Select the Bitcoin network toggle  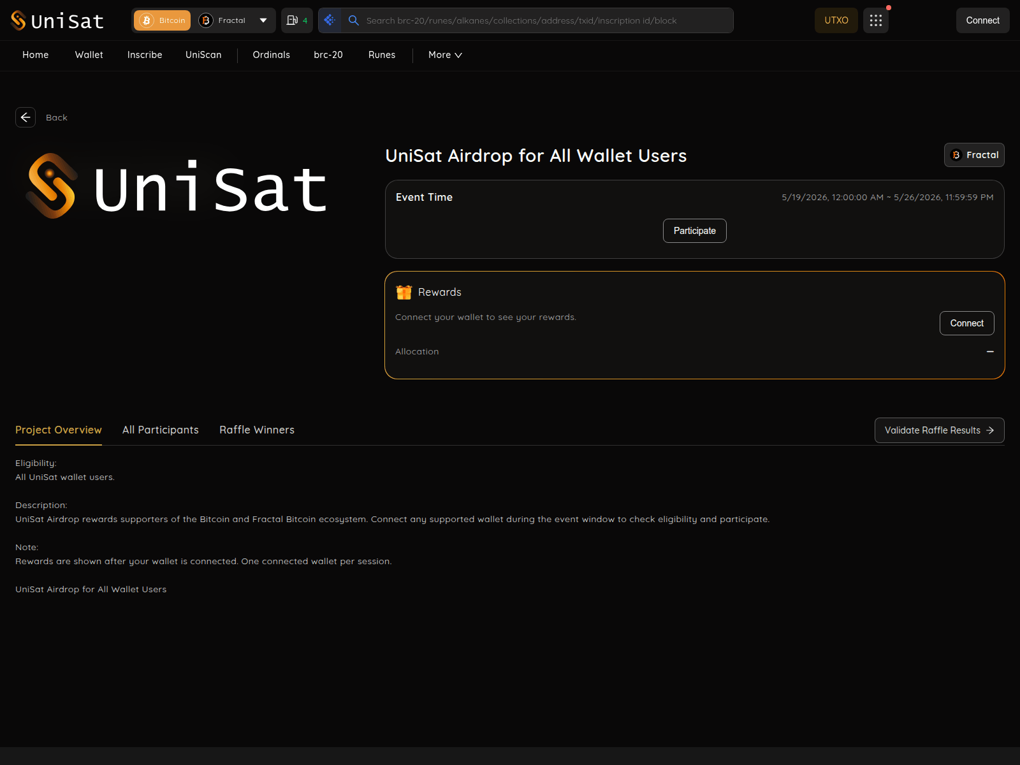click(x=163, y=20)
